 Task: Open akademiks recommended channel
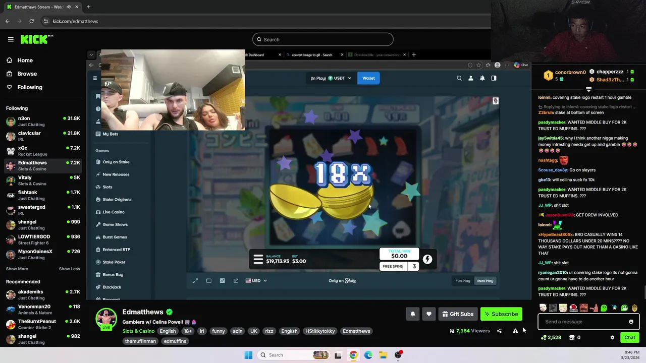(43, 294)
